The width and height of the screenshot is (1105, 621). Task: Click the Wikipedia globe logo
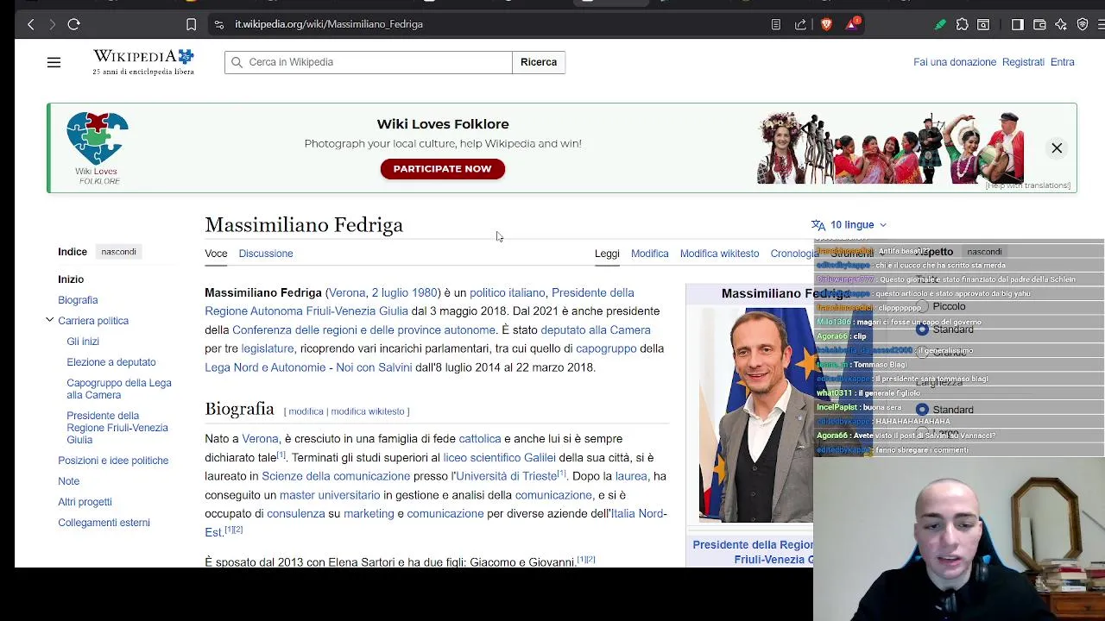[x=143, y=62]
